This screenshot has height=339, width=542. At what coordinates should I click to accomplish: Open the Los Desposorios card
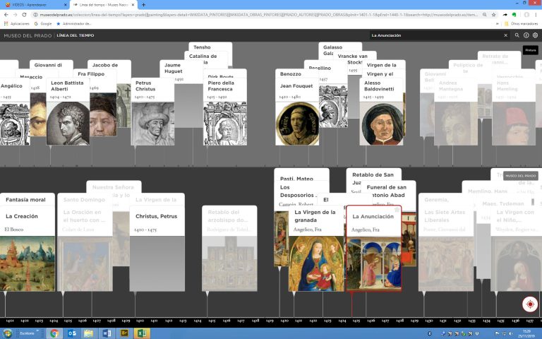pos(296,191)
